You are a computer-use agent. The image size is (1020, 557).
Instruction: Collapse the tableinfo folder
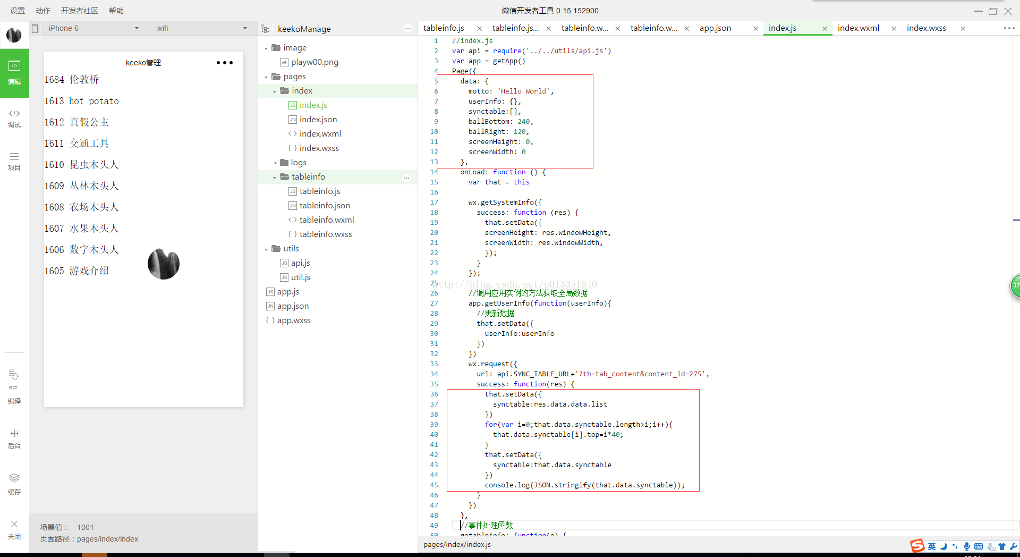click(275, 178)
